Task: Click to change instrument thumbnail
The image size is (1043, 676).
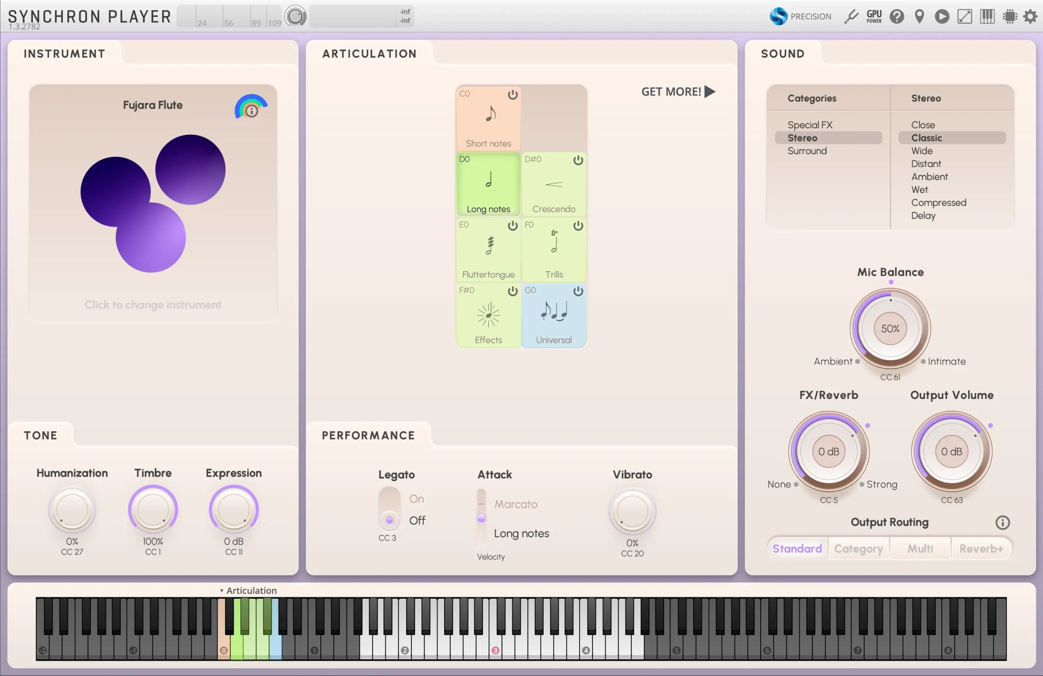Action: tap(152, 203)
